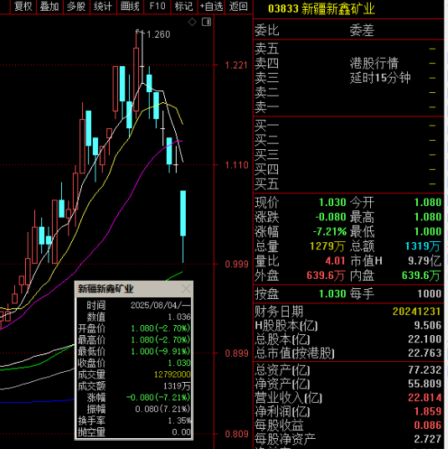Click the 量比 4.01 value

coord(335,261)
